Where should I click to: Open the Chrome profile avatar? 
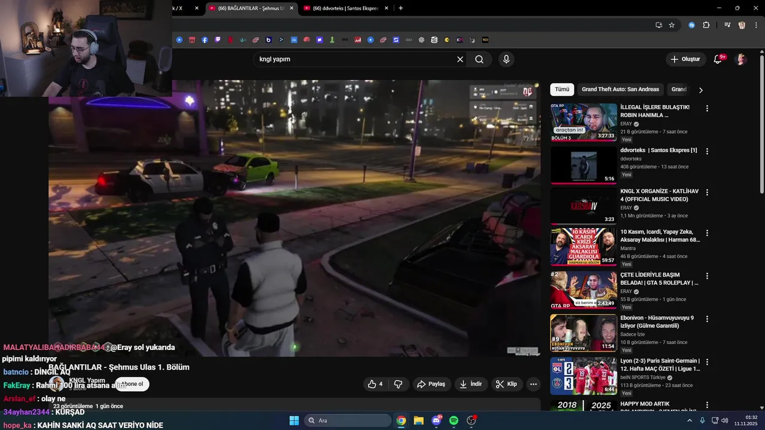point(742,25)
